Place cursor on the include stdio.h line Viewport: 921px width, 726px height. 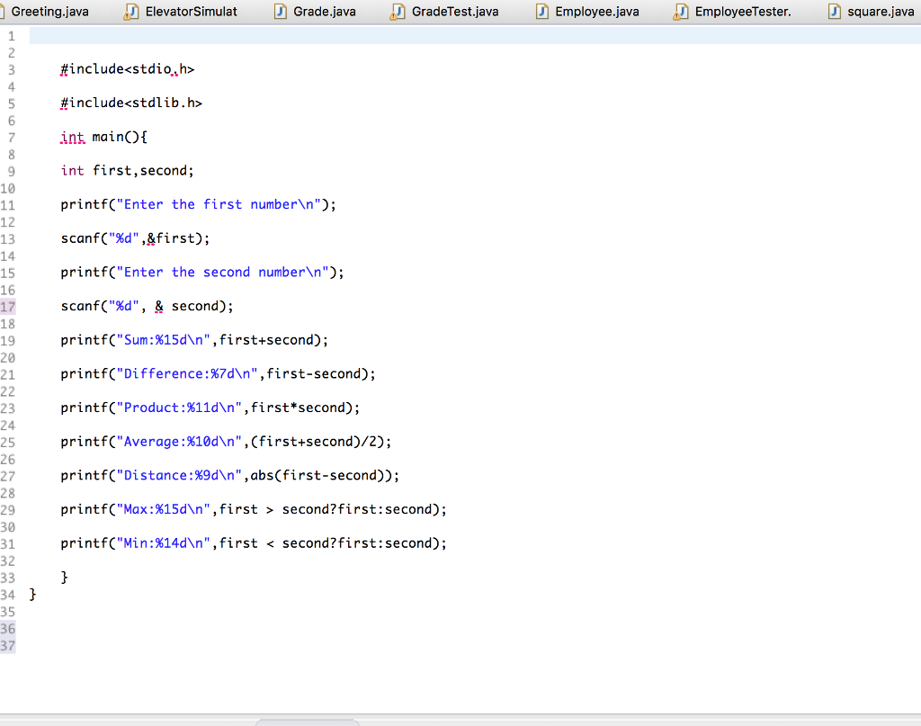click(x=126, y=68)
